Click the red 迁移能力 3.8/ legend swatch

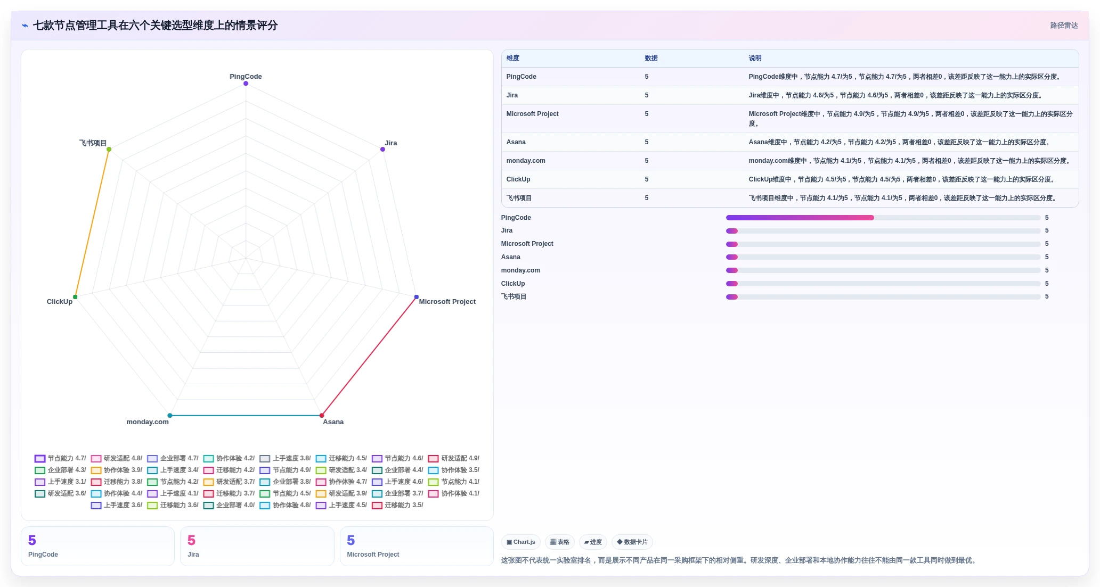point(96,482)
